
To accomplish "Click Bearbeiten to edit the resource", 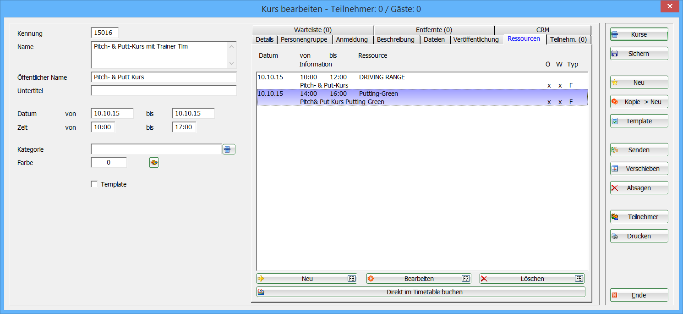I will coord(418,279).
